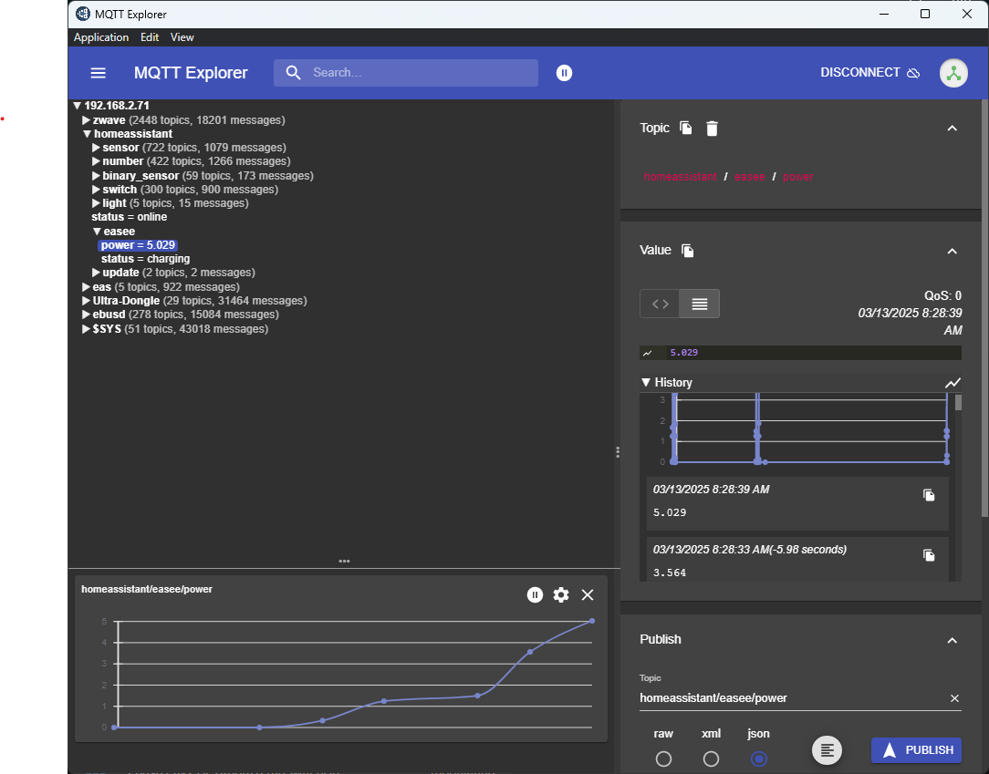Open chart settings gear icon
Viewport: 989px width, 774px height.
click(x=561, y=595)
